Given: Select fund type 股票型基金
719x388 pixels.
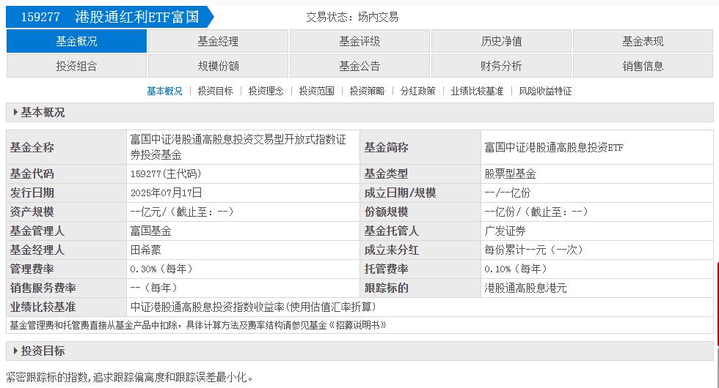Looking at the screenshot, I should [x=510, y=174].
